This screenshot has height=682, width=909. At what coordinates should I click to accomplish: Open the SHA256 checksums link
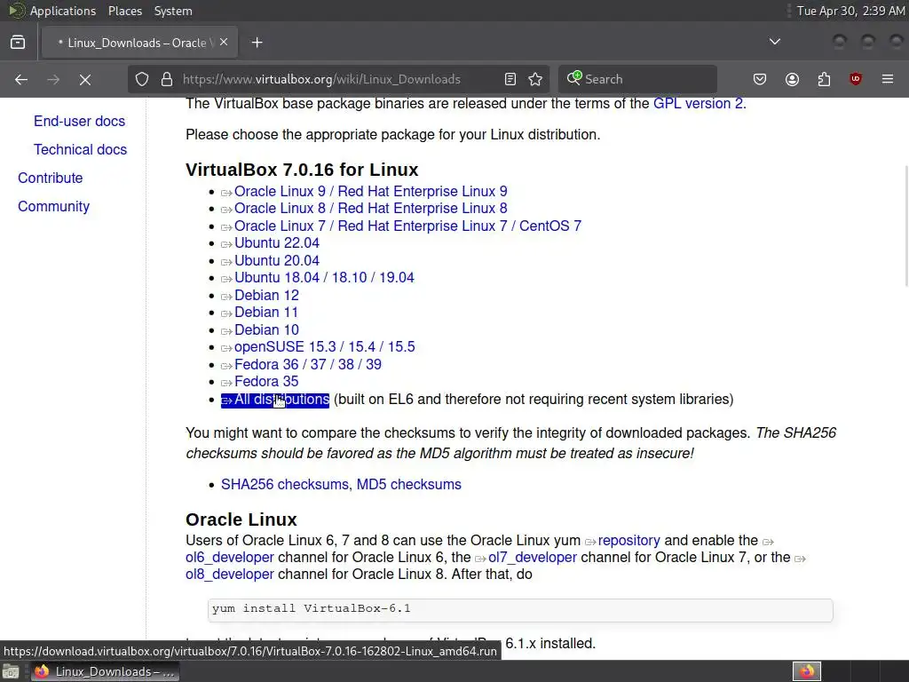285,485
